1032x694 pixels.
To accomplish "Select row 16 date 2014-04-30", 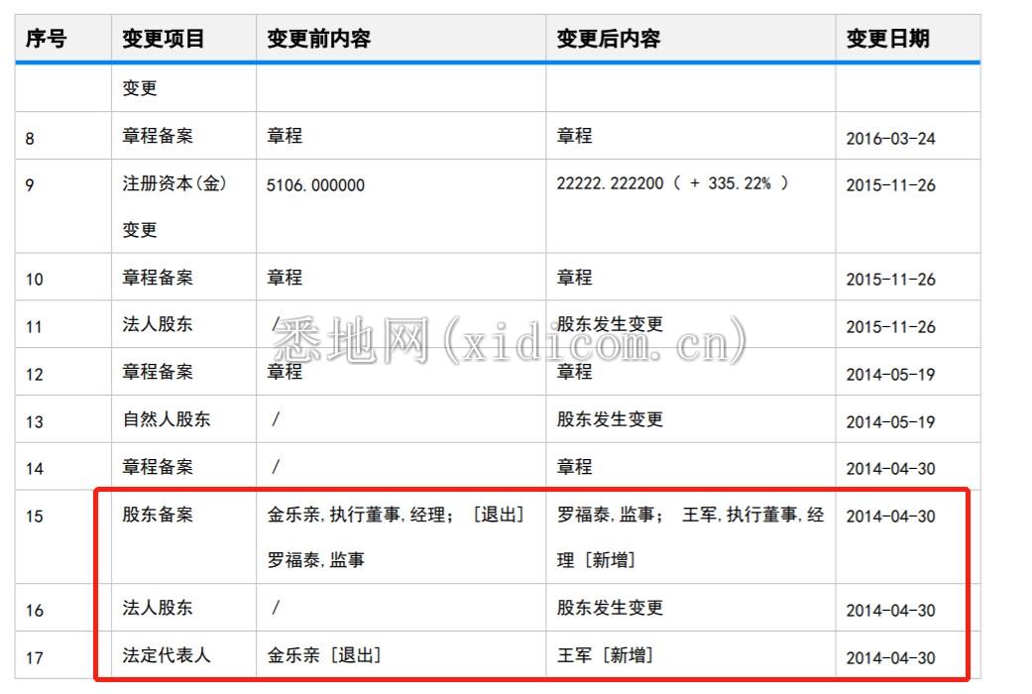I will tap(890, 611).
